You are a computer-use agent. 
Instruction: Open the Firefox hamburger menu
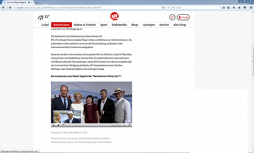251,8
